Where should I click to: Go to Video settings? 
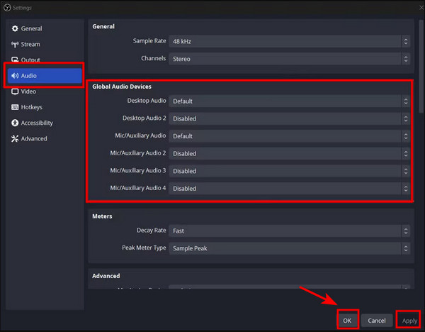pyautogui.click(x=45, y=92)
